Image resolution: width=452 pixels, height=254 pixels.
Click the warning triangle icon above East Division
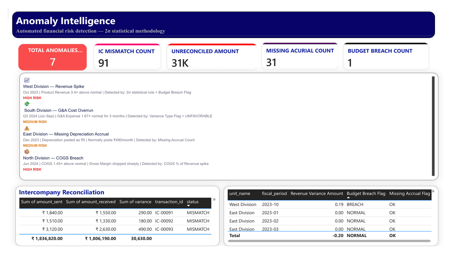pos(27,128)
